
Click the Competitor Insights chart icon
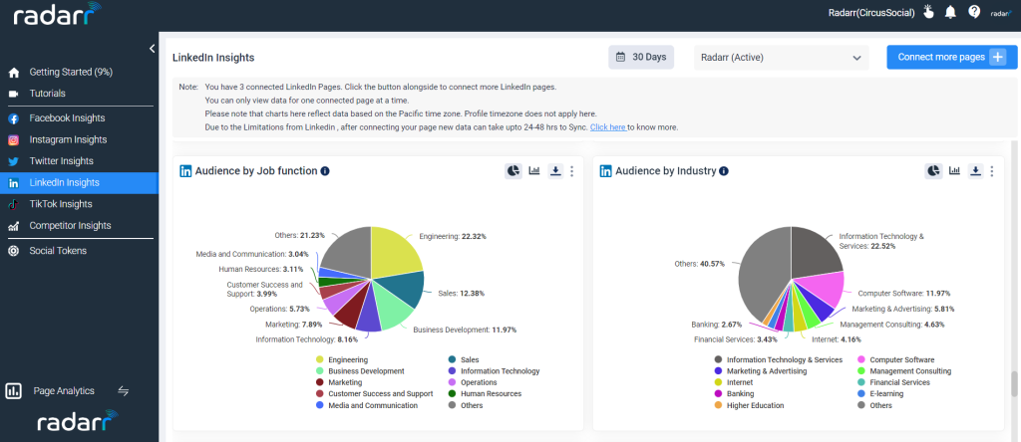pos(13,226)
